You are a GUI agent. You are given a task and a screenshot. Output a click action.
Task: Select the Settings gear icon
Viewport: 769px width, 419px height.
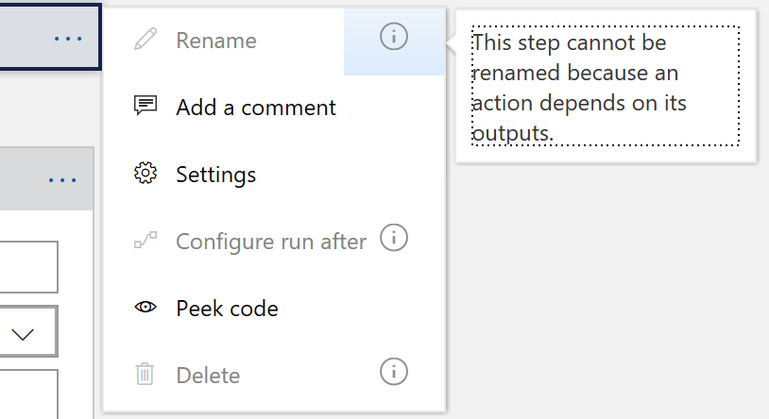(145, 173)
